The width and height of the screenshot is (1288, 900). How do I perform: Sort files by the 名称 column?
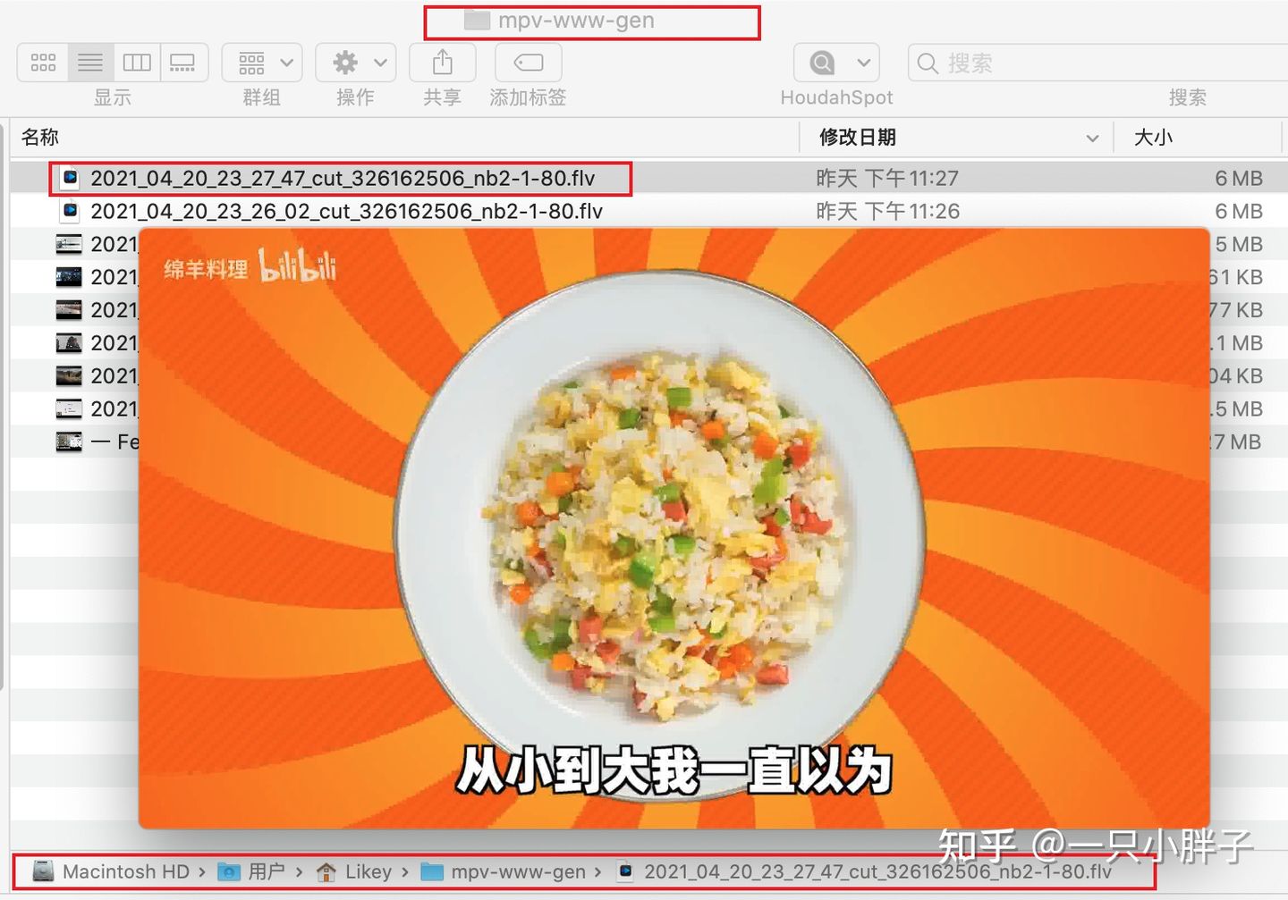tap(40, 138)
